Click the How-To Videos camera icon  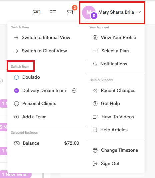95,117
